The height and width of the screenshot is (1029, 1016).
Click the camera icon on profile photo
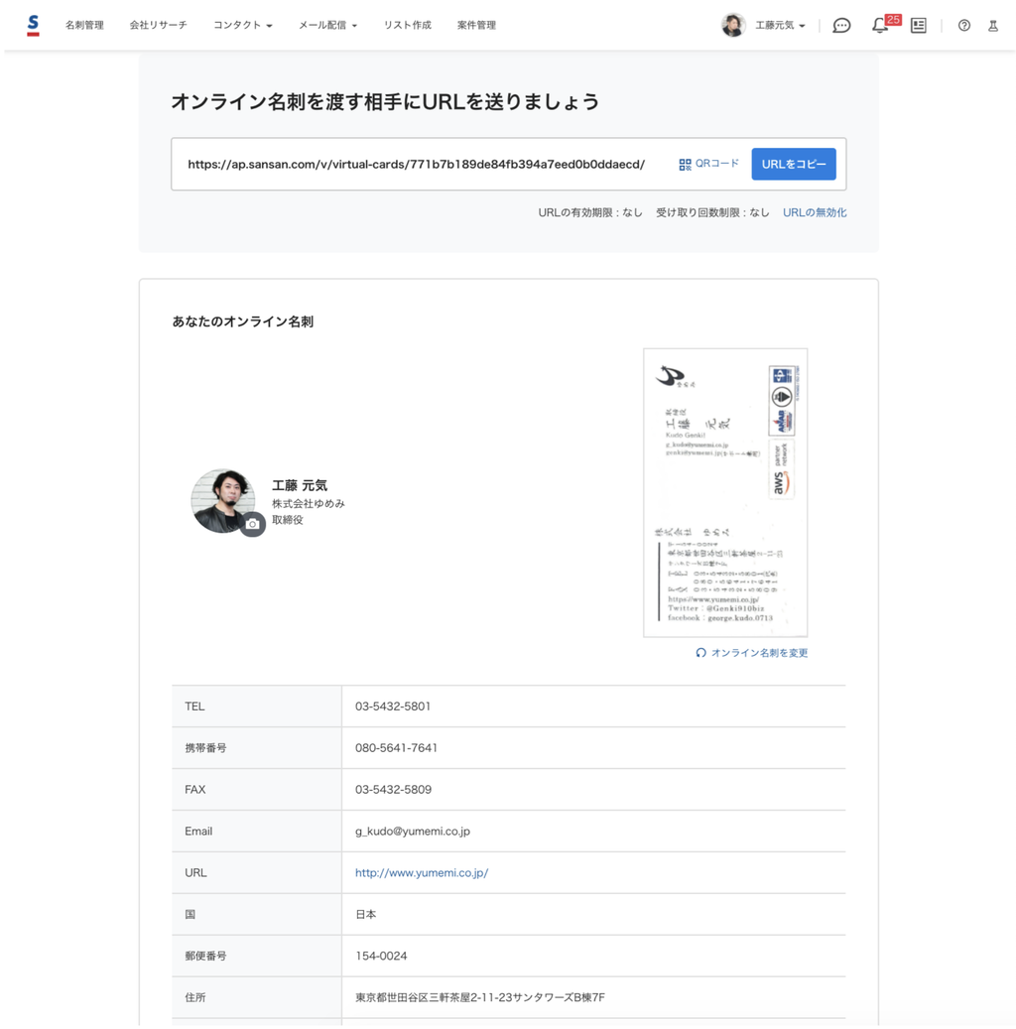click(x=252, y=524)
